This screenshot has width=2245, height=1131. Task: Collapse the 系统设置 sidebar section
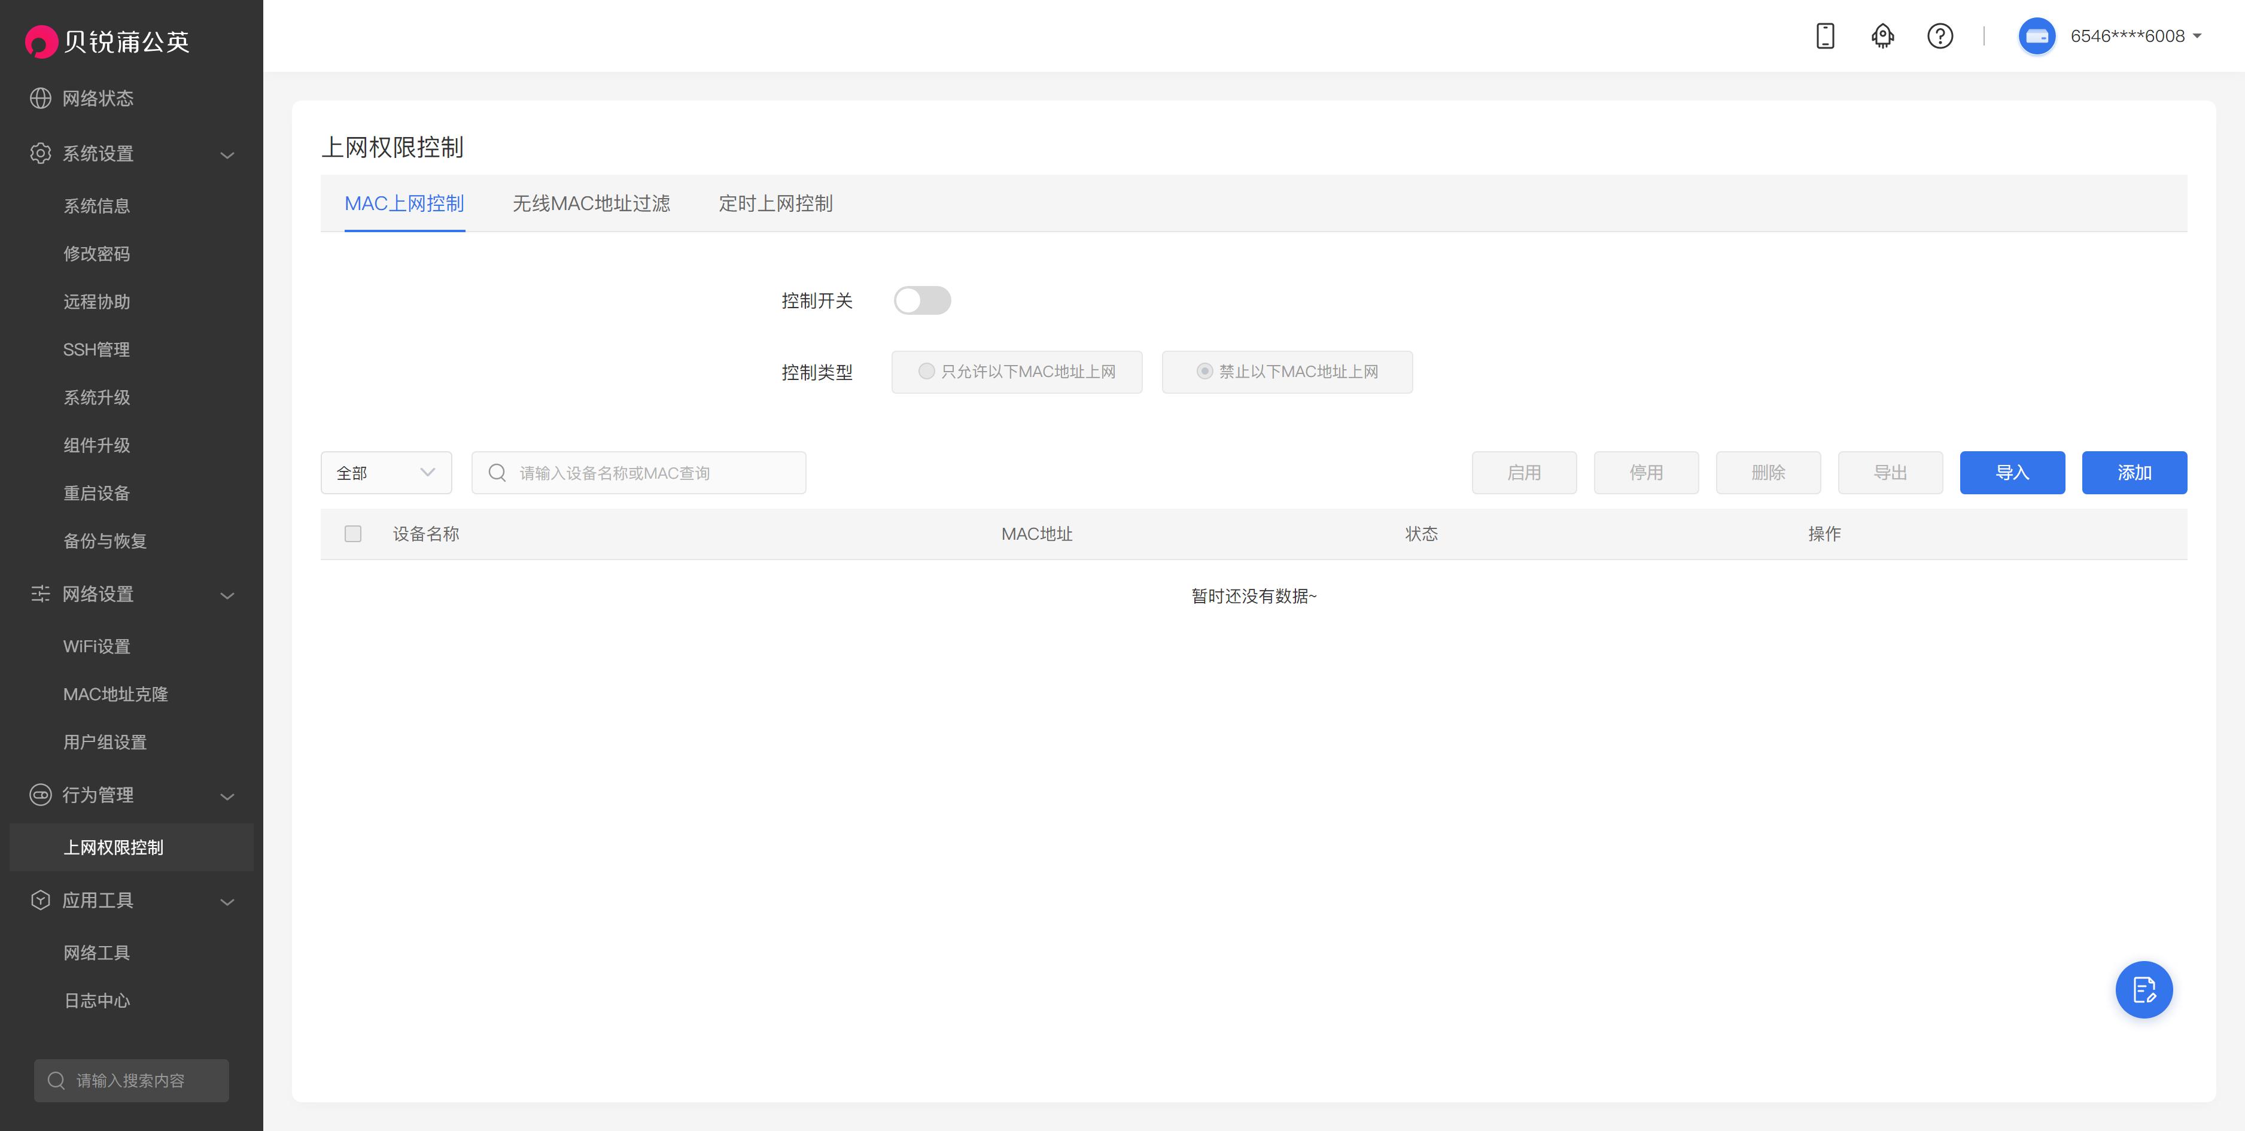coord(227,154)
